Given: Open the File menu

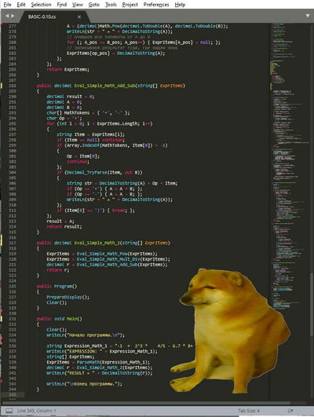Looking at the screenshot, I should [7, 5].
